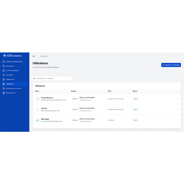Click Actif status badge for François Guillaume
184x184 pixels.
pyautogui.click(x=135, y=99)
